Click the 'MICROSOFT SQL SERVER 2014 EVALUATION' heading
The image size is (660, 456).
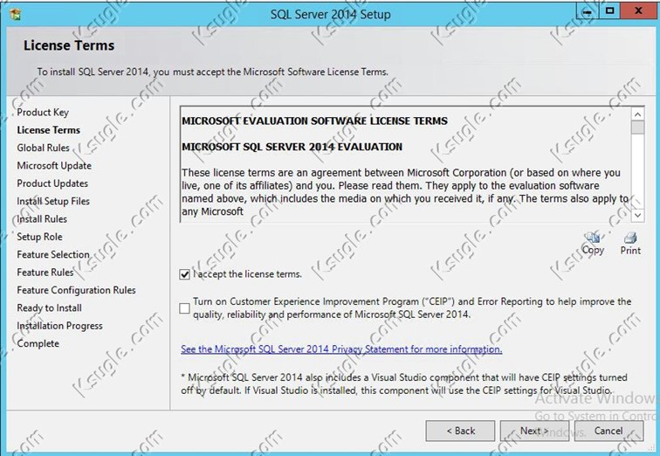point(292,147)
